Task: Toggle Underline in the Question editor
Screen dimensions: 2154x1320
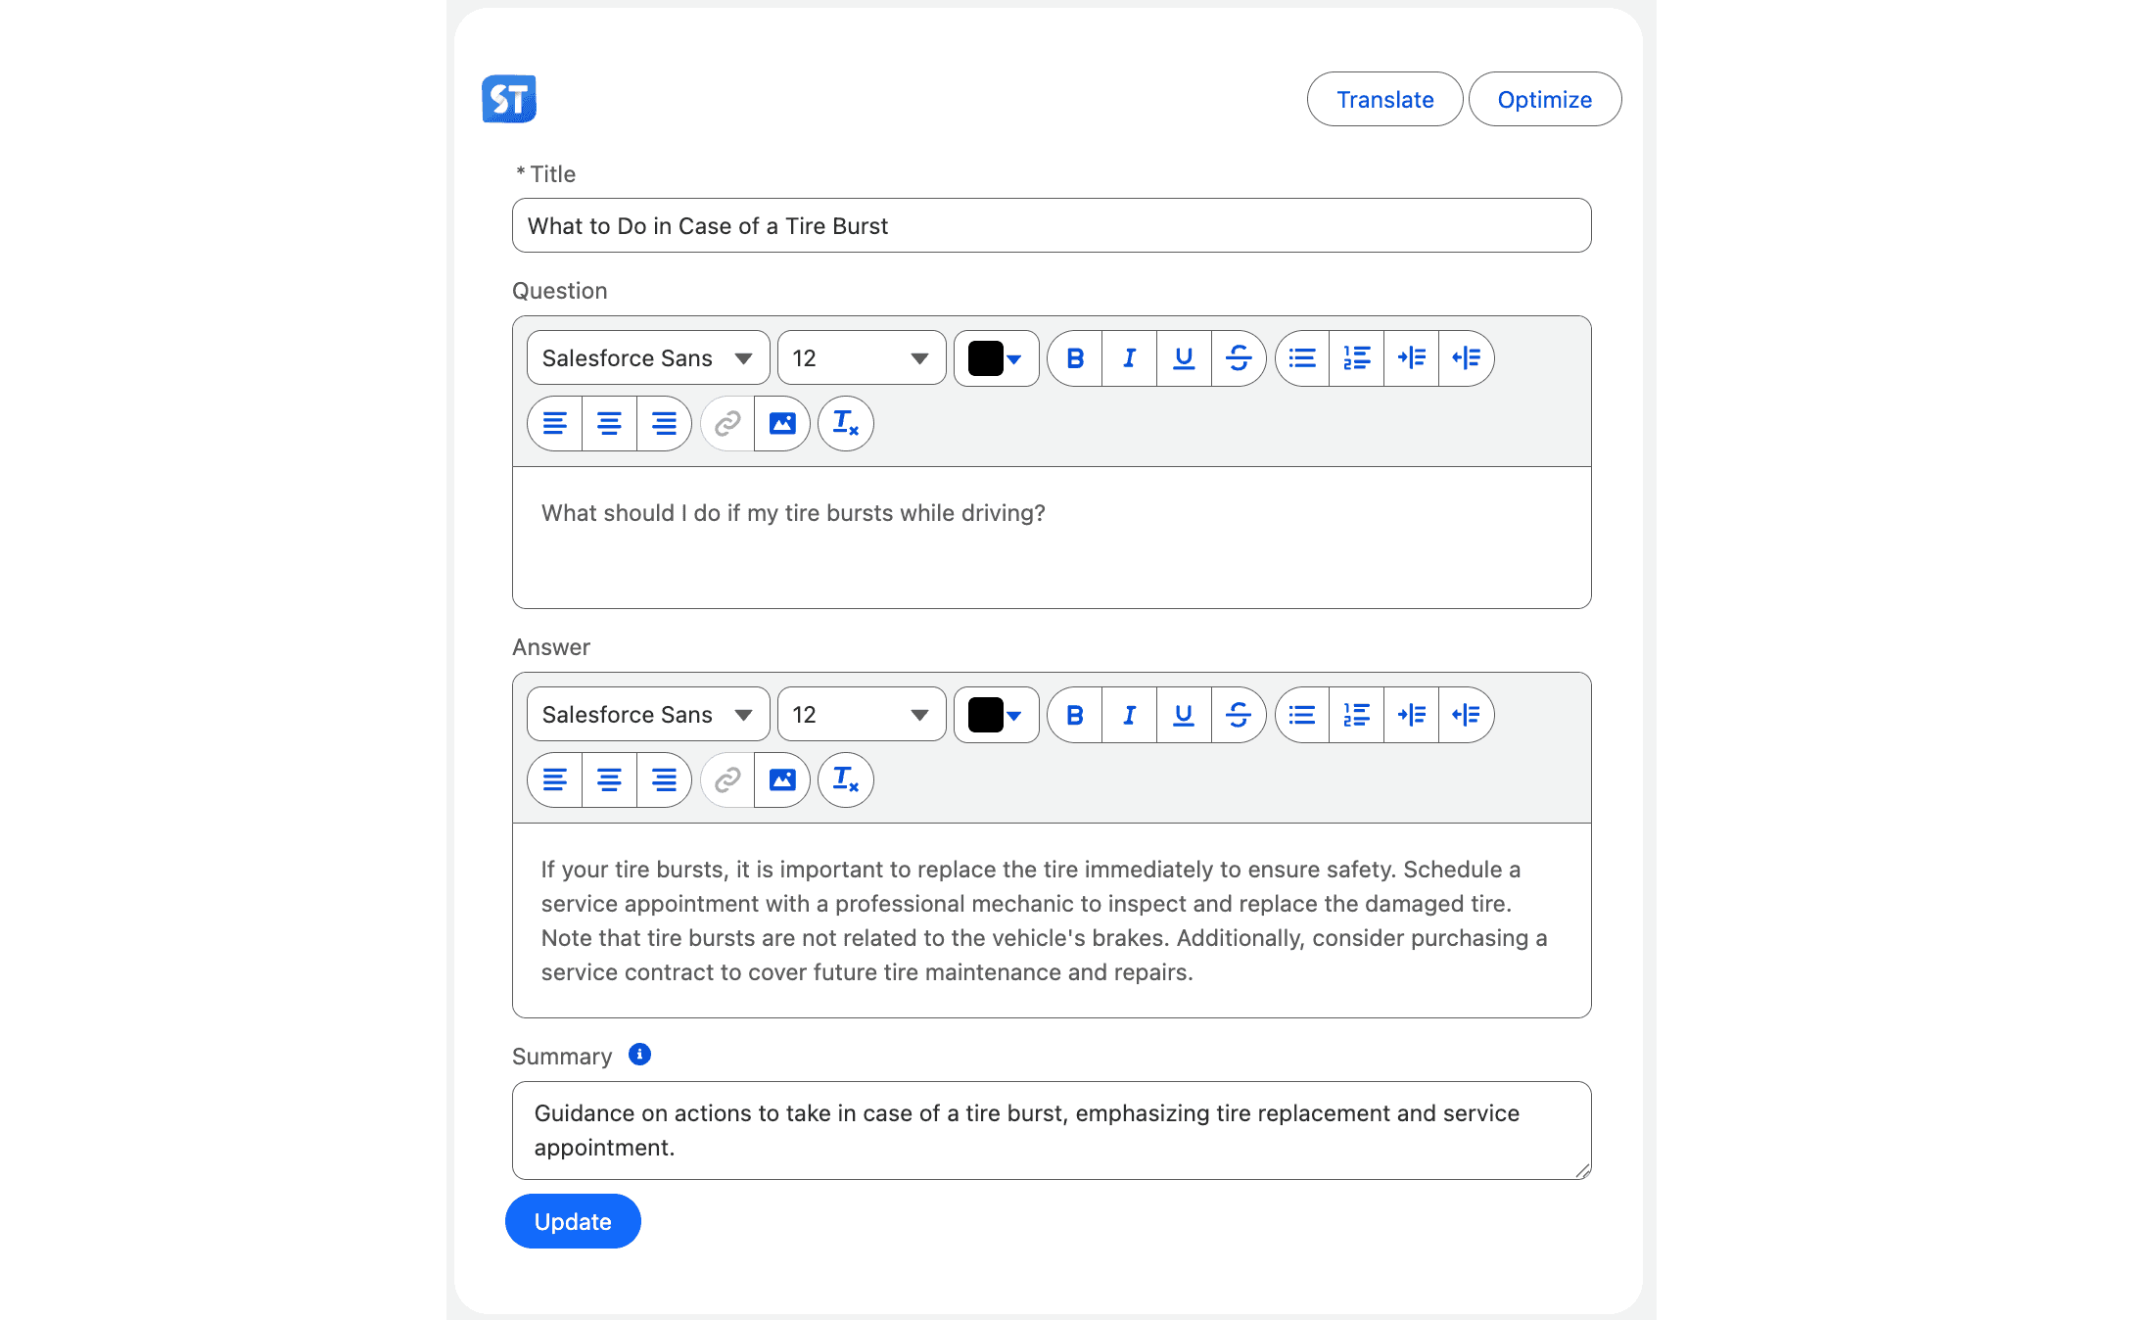Action: pos(1184,358)
